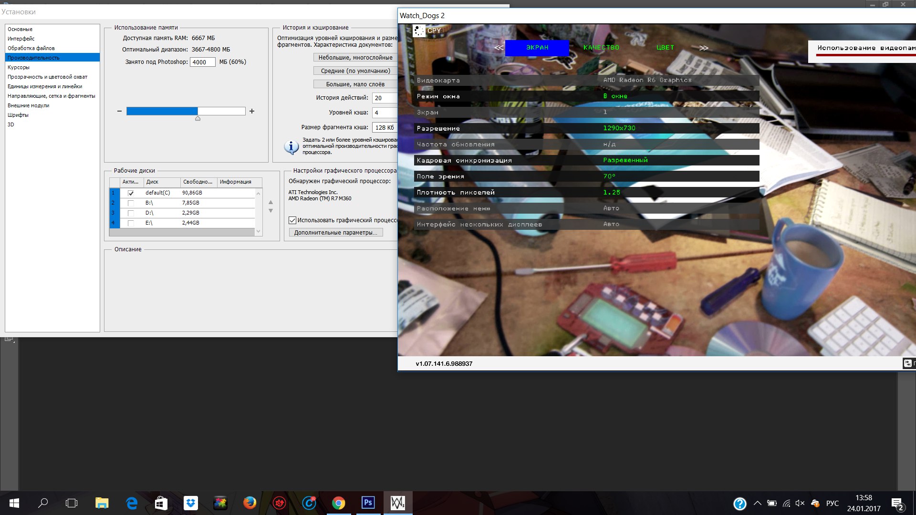Switch to ЦВЕТ tab in Watch_Dogs 2
The width and height of the screenshot is (916, 515).
click(x=665, y=48)
